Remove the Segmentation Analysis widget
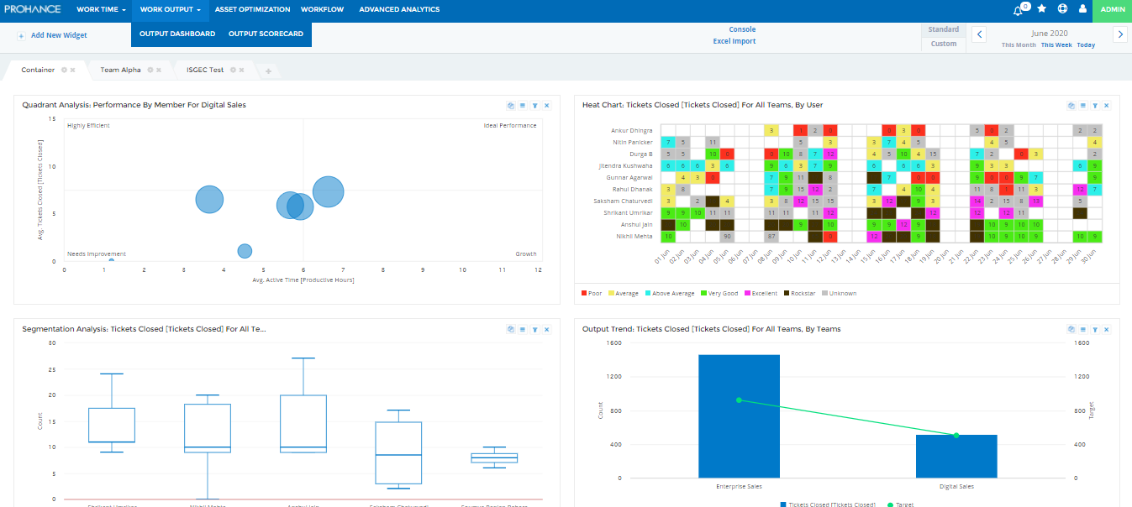The width and height of the screenshot is (1132, 507). [546, 329]
